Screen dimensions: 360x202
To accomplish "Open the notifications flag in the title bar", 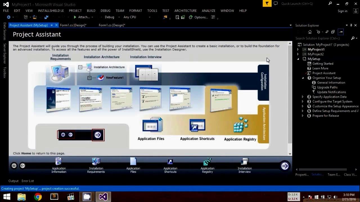I will point(267,3).
